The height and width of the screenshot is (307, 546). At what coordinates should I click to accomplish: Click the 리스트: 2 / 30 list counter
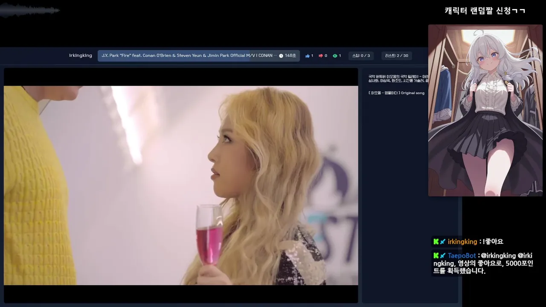pos(397,56)
